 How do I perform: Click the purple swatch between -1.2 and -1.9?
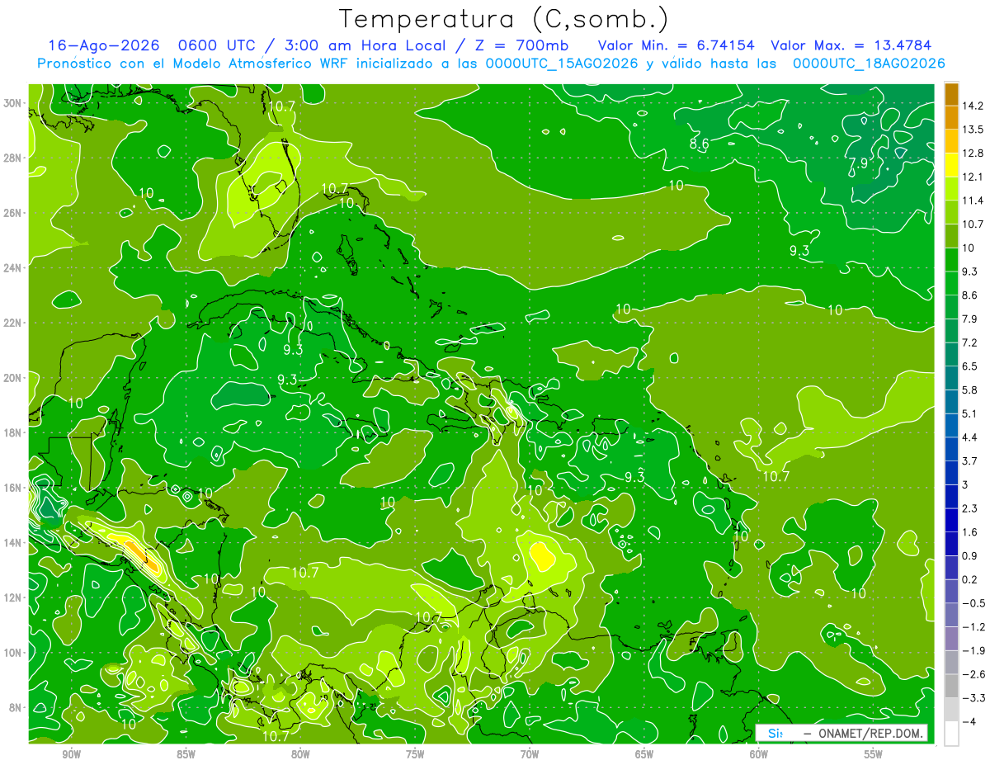coord(951,639)
